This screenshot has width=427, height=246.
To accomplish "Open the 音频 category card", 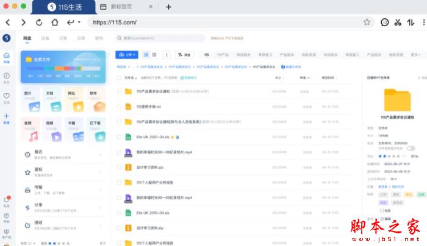I will 31,129.
